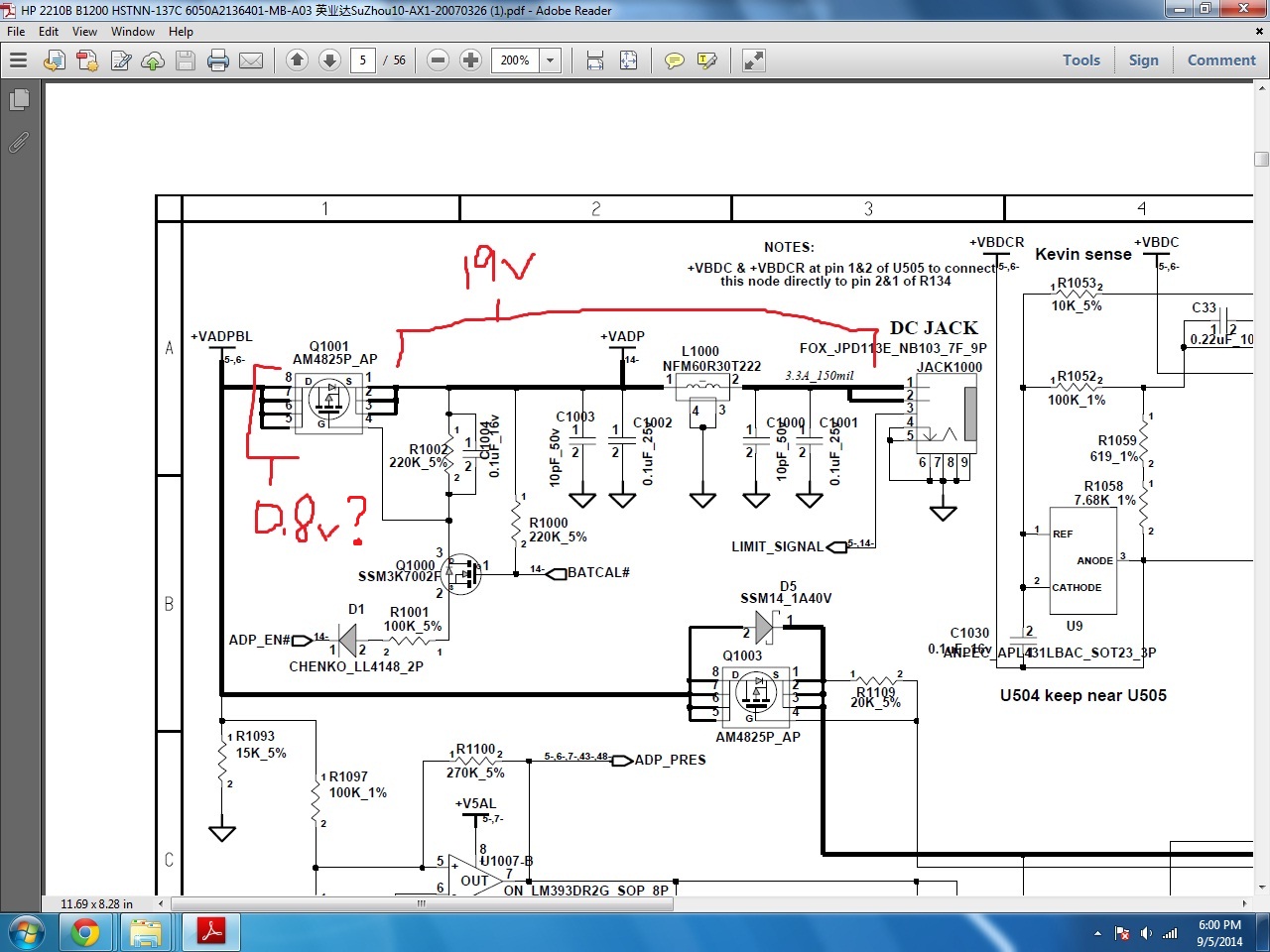
Task: Click the vertical scrollbar thumb
Action: pyautogui.click(x=1261, y=159)
